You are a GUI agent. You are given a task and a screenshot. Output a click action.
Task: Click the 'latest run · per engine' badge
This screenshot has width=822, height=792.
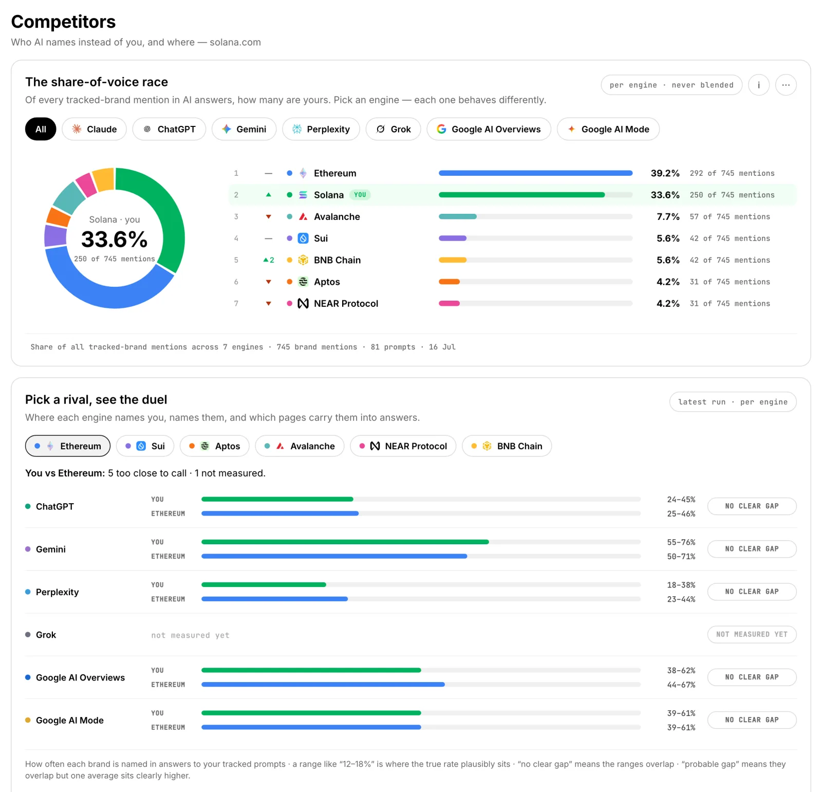pyautogui.click(x=733, y=402)
